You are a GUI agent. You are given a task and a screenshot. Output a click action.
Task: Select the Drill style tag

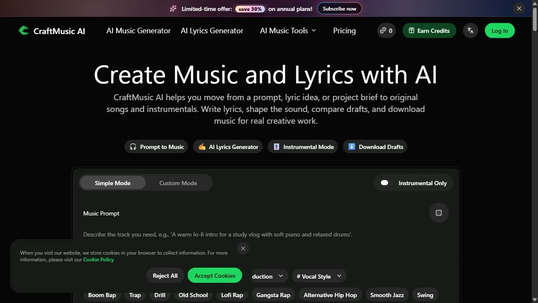(160, 295)
